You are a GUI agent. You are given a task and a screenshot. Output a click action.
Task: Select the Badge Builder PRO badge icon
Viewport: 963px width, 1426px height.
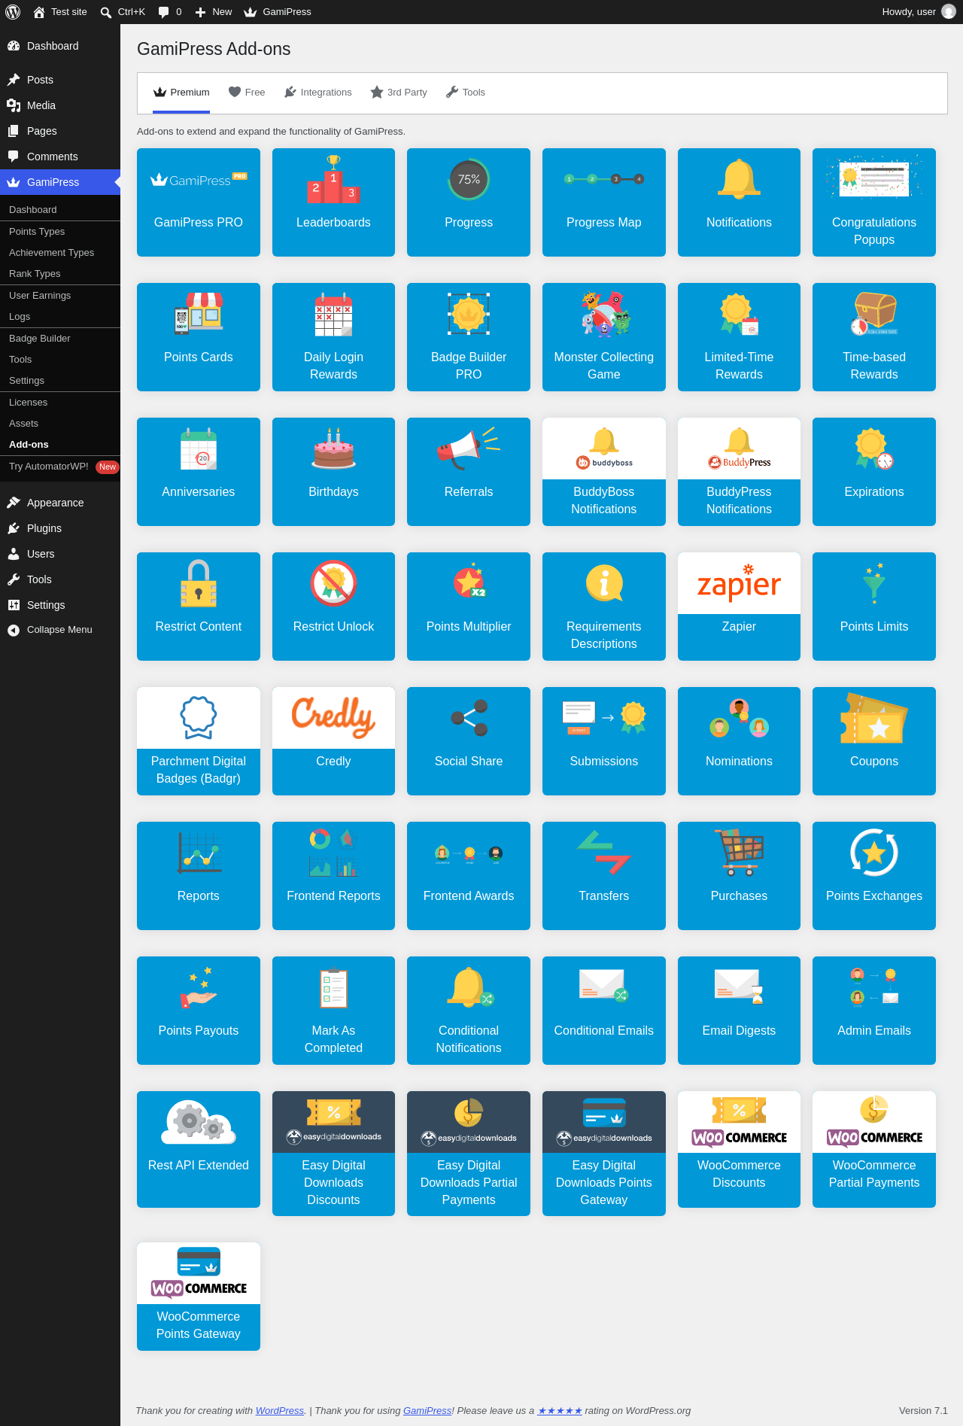[469, 314]
